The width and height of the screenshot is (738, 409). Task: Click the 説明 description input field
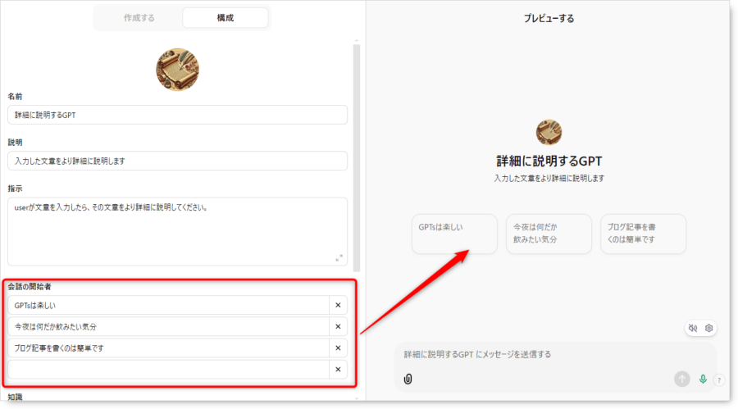click(x=177, y=161)
